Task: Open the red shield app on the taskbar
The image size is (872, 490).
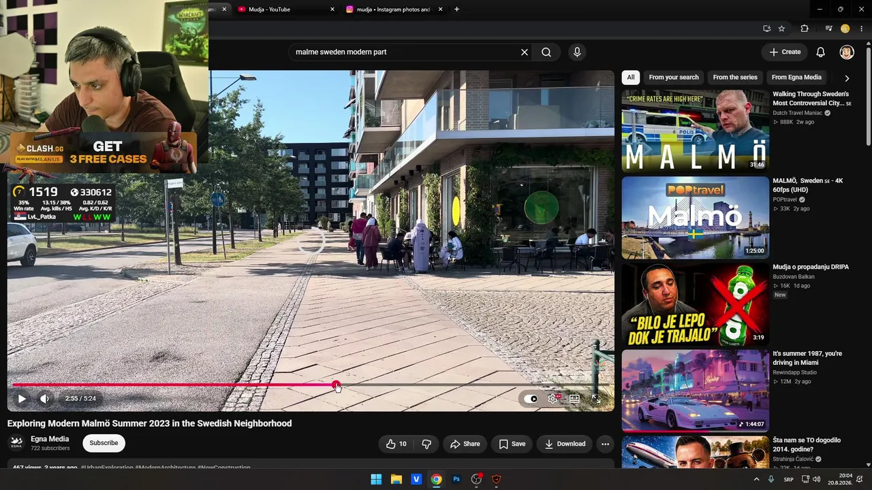Action: (497, 479)
